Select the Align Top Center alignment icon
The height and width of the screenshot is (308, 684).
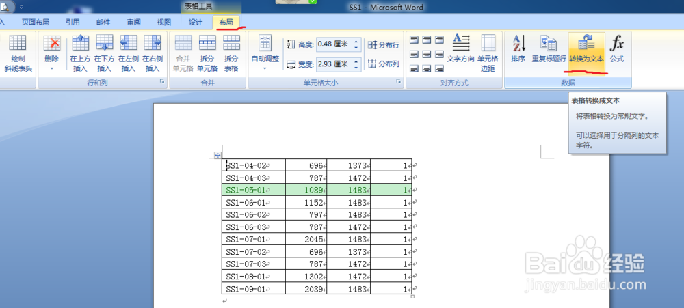[427, 40]
